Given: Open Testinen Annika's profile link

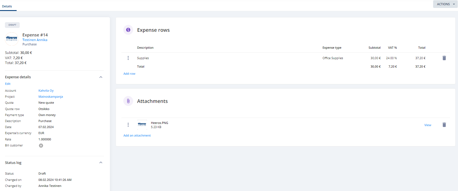Looking at the screenshot, I should [x=35, y=40].
